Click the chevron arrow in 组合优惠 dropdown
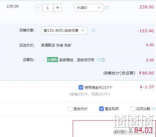 point(83,30)
